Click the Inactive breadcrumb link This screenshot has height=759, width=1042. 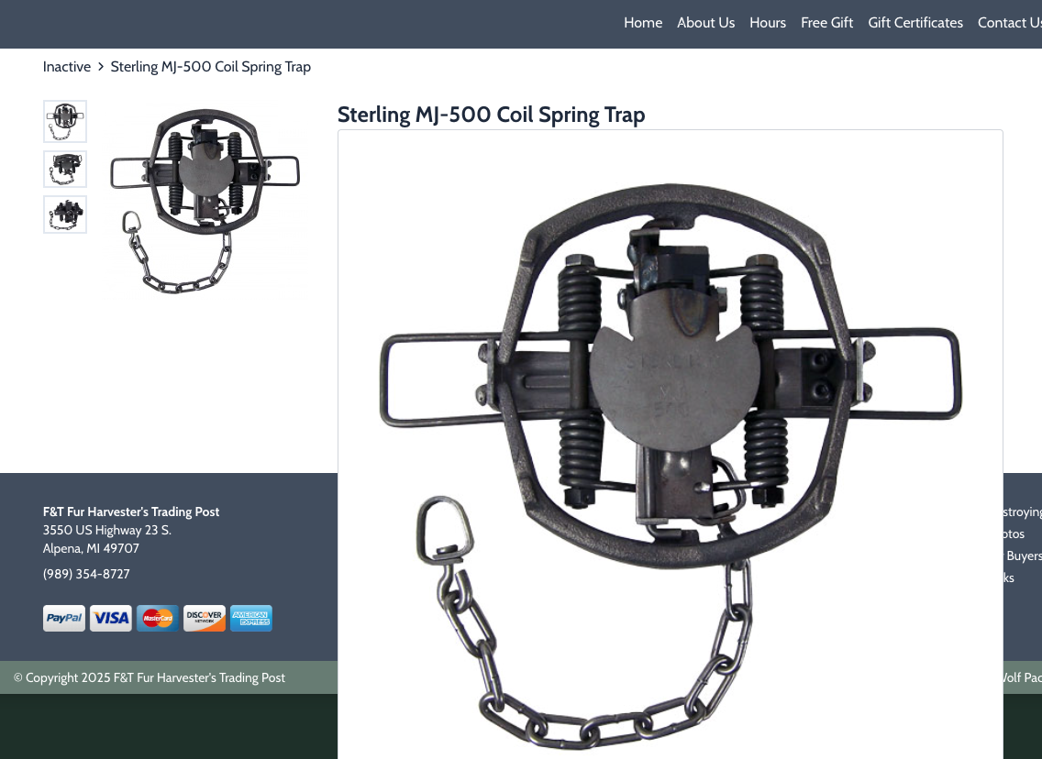pyautogui.click(x=66, y=66)
